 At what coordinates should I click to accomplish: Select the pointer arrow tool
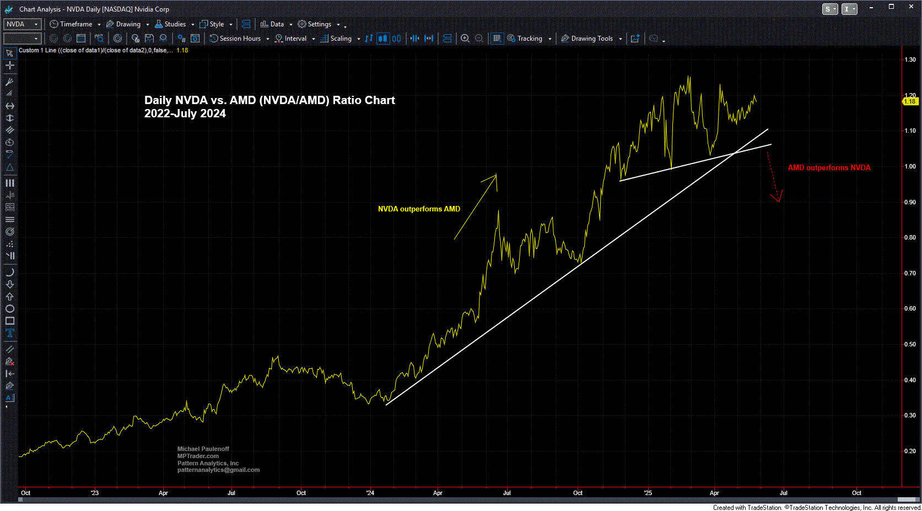pyautogui.click(x=9, y=53)
